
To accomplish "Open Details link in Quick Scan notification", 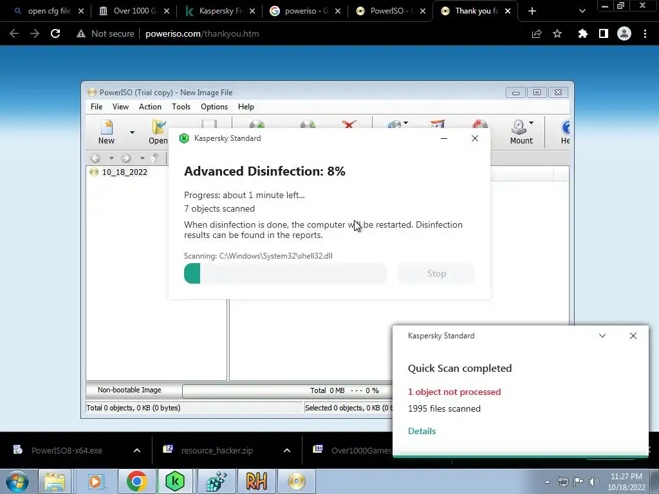I will click(x=422, y=431).
